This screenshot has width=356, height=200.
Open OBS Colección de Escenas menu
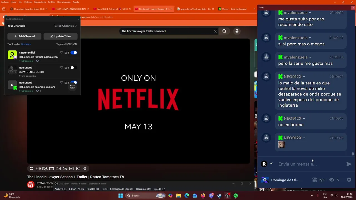click(122, 189)
